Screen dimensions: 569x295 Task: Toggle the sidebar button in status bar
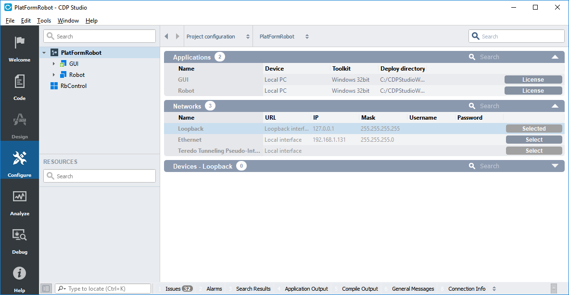(x=46, y=288)
